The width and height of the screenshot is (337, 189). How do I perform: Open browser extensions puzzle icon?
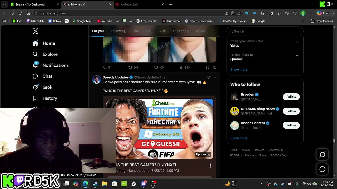(x=262, y=13)
